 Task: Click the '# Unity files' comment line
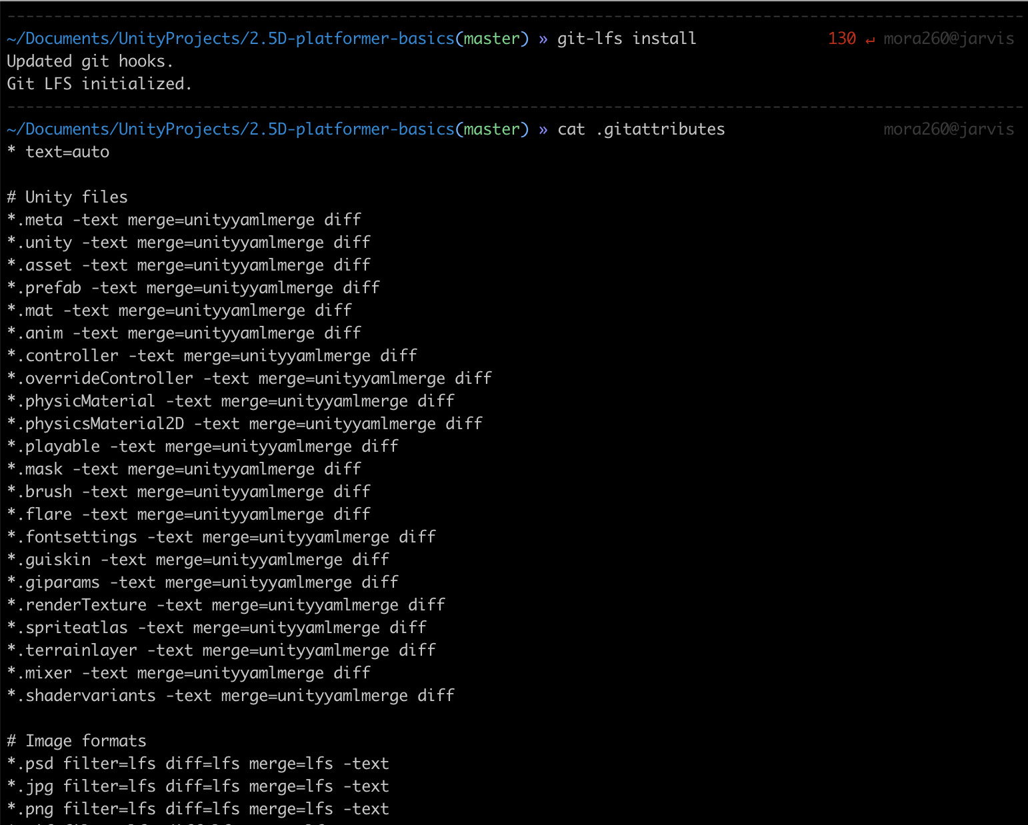click(67, 197)
